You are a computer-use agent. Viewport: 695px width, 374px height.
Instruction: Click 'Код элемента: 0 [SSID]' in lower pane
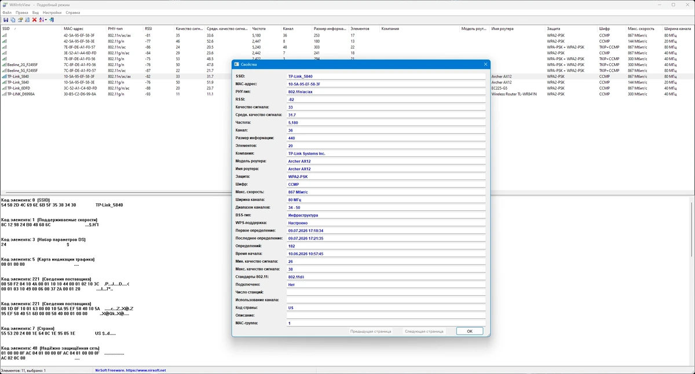[x=25, y=200]
